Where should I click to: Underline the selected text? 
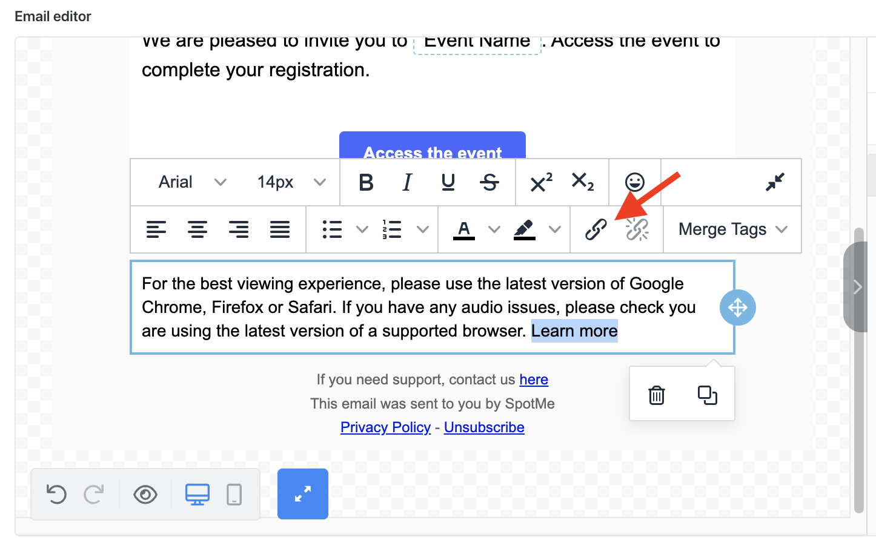(448, 182)
